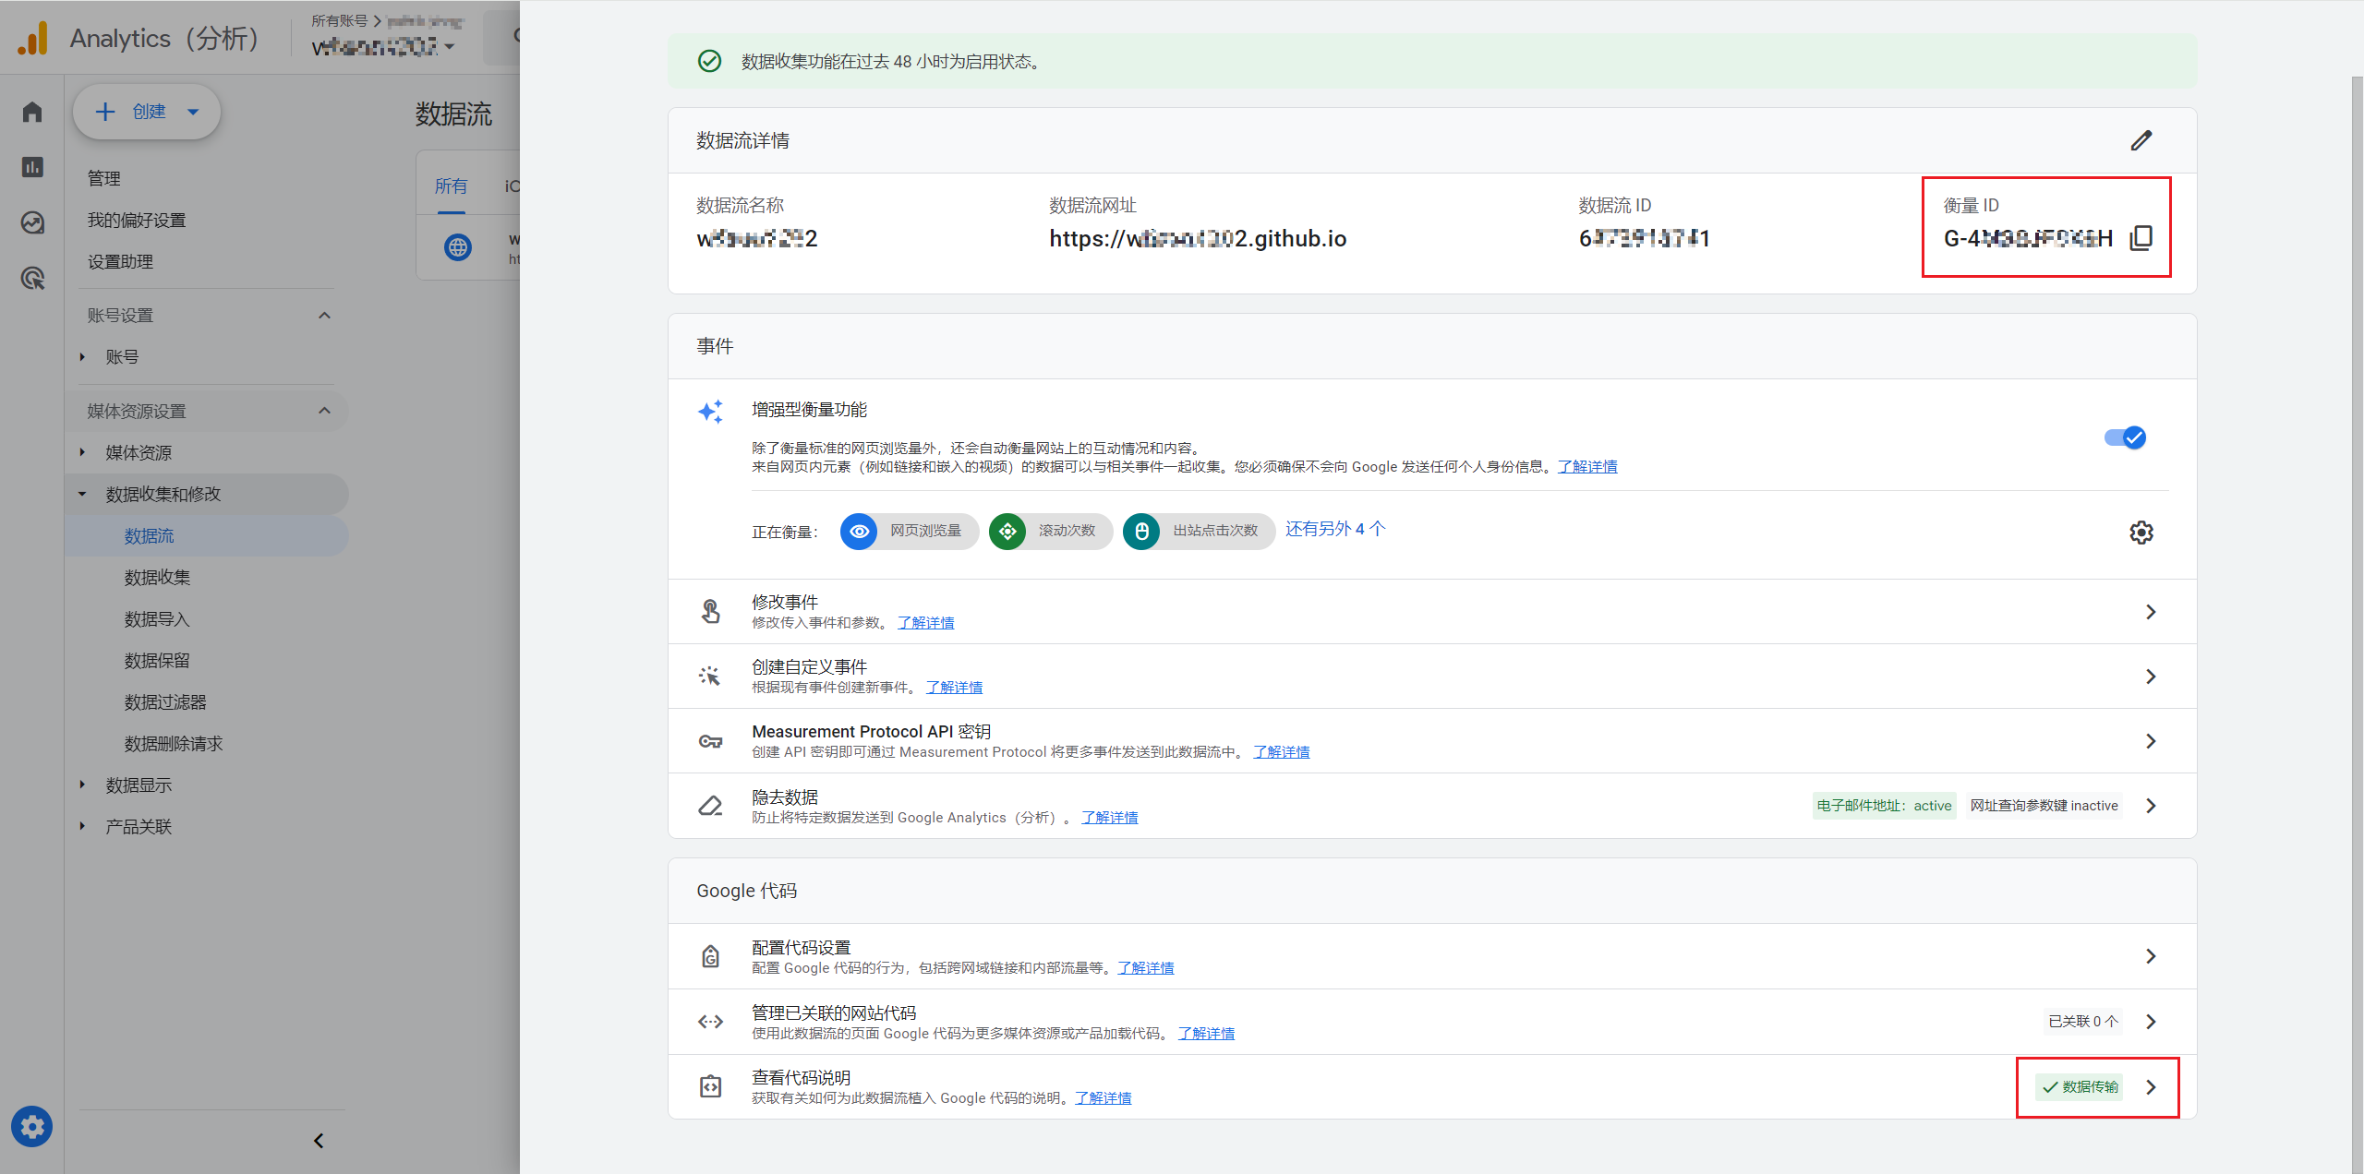Viewport: 2364px width, 1174px height.
Task: Open 了解详情 link under 修改事件
Action: pyautogui.click(x=925, y=623)
